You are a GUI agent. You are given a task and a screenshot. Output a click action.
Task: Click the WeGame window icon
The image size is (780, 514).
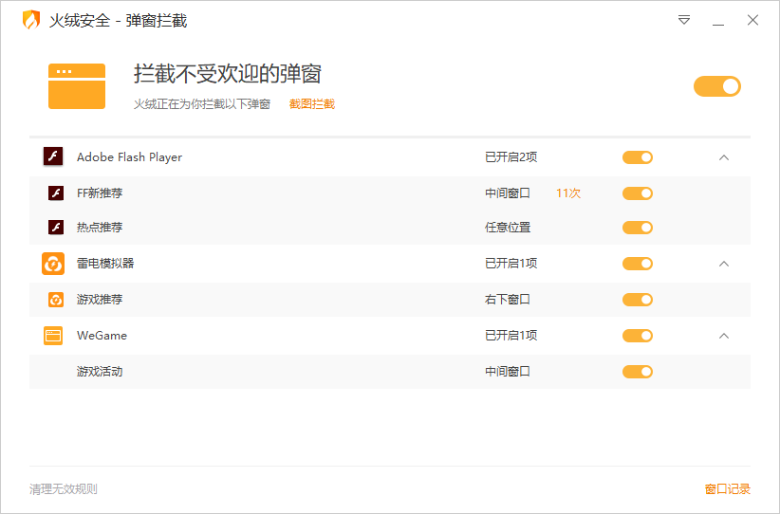point(53,336)
